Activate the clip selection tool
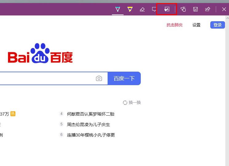 [167, 9]
